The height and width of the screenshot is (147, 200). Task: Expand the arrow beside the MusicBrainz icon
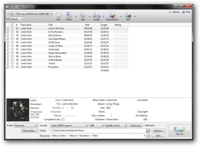(121, 16)
